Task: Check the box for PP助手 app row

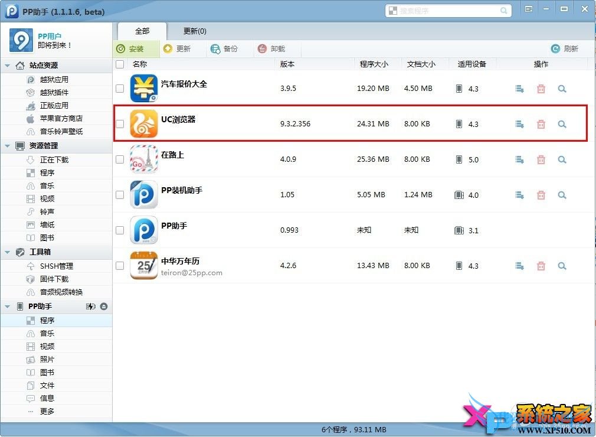Action: point(120,230)
